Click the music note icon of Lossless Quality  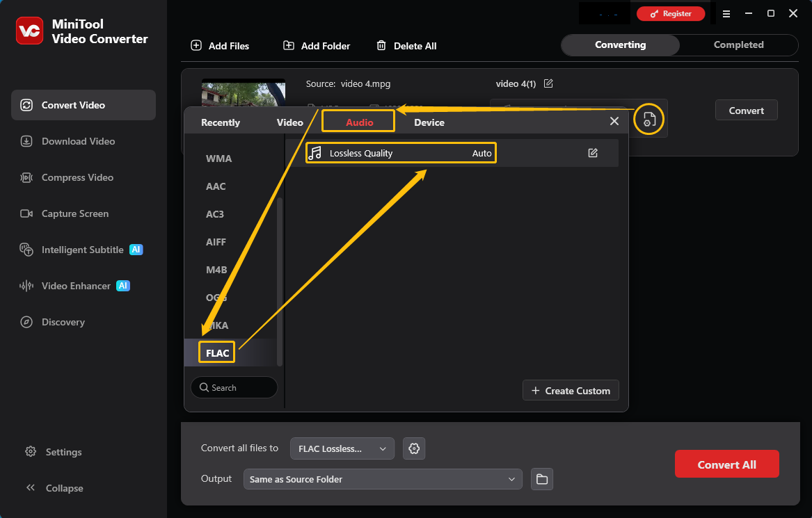tap(315, 153)
